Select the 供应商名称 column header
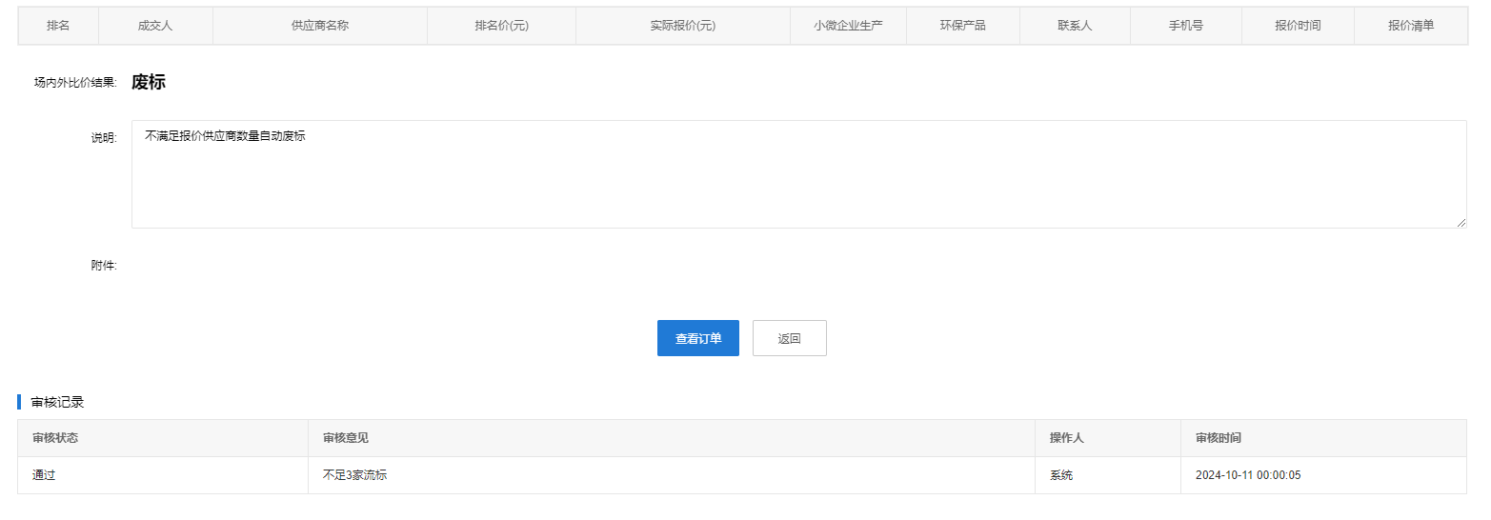 click(320, 26)
